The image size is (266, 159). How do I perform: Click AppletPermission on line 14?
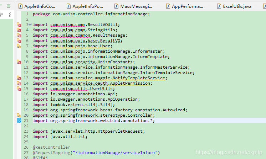click(130, 83)
